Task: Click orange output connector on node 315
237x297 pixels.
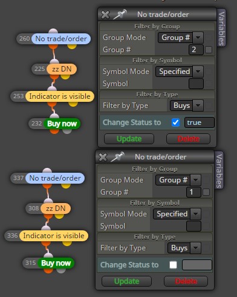Action: [48, 270]
